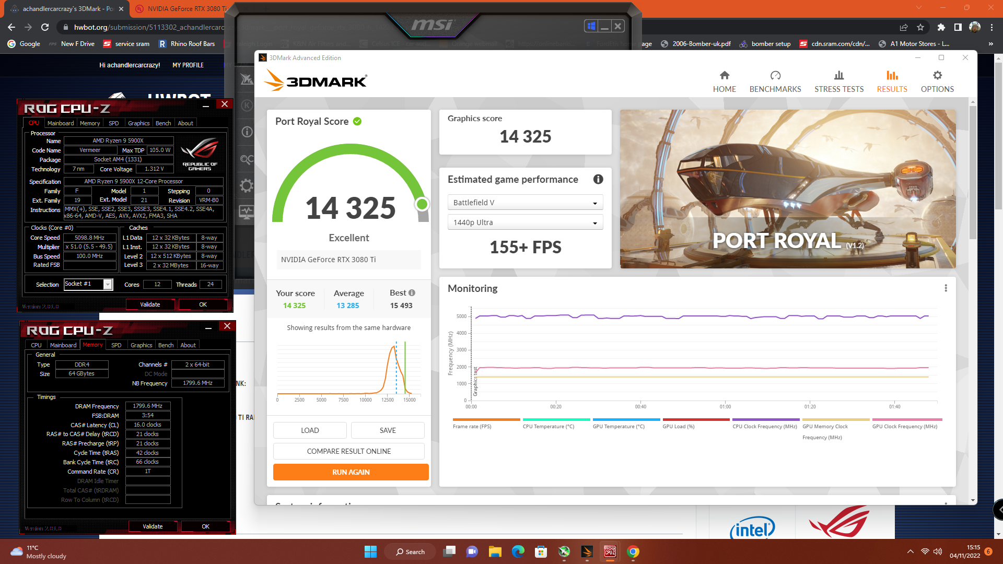Open the 3DMark Home icon
This screenshot has width=1003, height=564.
(x=724, y=75)
